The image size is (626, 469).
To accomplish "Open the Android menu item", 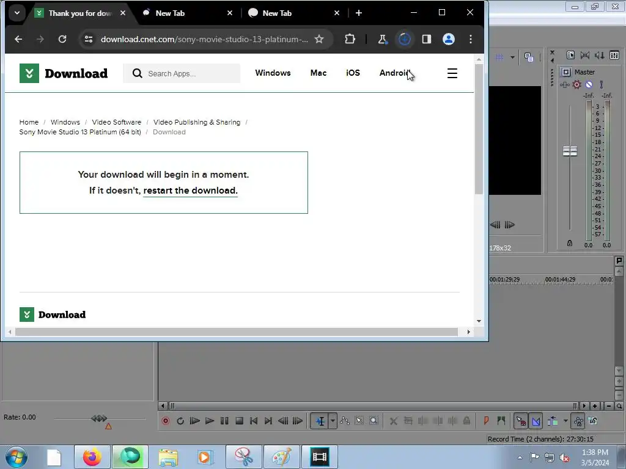I will [394, 73].
